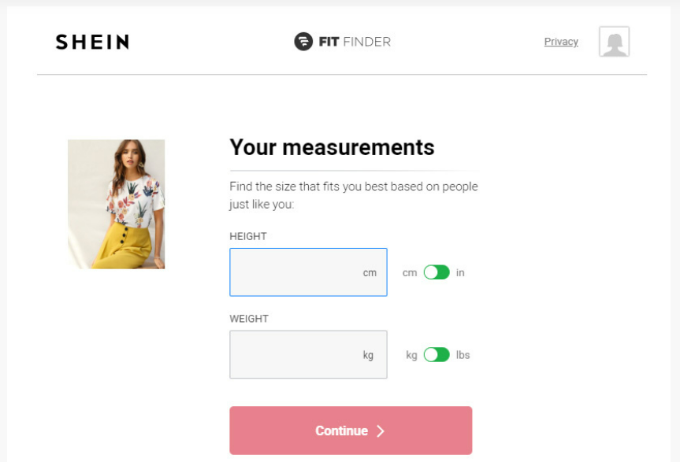Click the Continue button
This screenshot has width=680, height=462.
351,431
